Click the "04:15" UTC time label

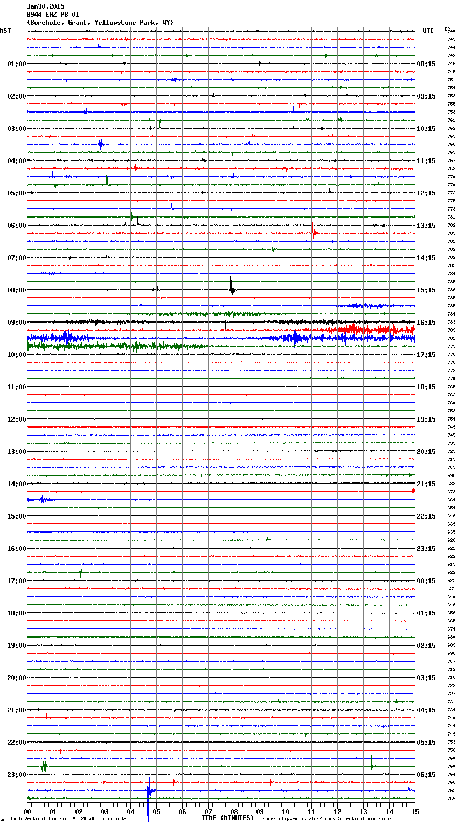[426, 710]
